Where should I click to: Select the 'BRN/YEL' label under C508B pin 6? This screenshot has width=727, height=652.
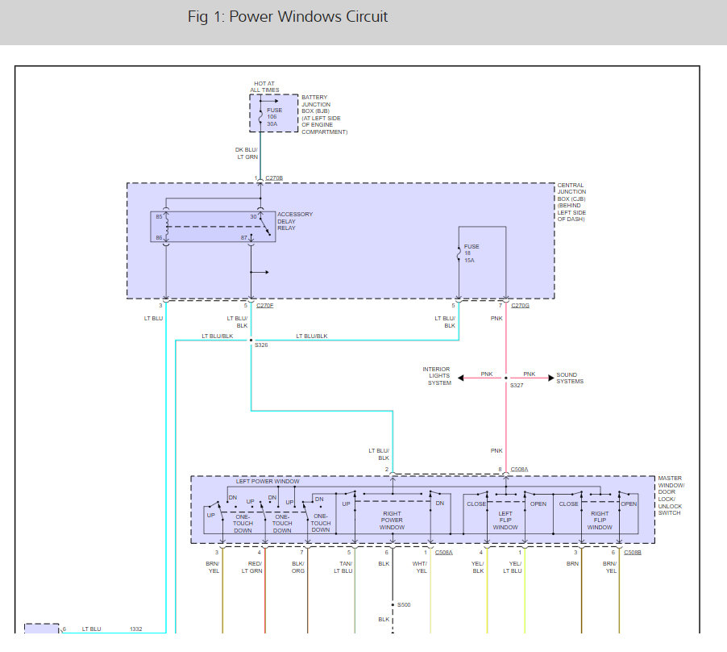coord(609,567)
